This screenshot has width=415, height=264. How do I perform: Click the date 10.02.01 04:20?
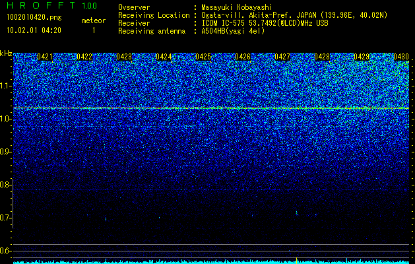34,30
